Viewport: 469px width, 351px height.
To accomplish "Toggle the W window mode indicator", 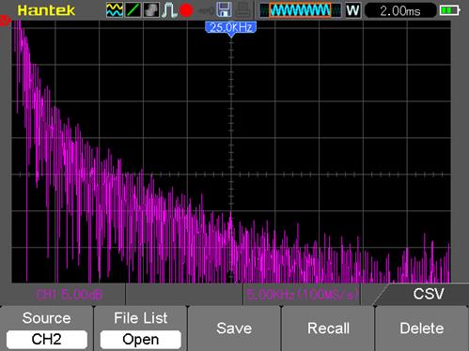I will coord(352,10).
